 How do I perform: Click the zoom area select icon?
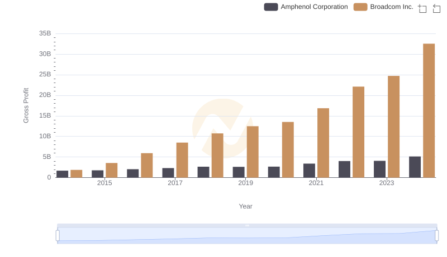click(x=422, y=8)
